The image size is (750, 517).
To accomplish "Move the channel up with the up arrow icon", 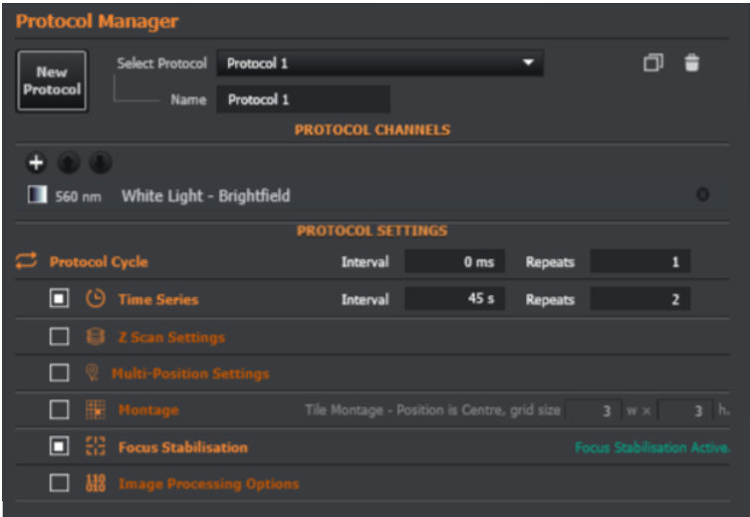I will coord(69,162).
